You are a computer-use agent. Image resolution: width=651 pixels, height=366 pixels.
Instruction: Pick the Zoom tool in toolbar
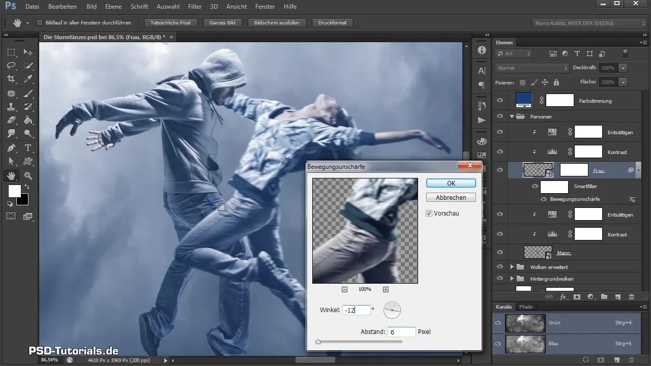(x=28, y=176)
